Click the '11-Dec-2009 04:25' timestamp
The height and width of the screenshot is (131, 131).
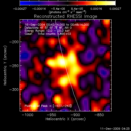[x=115, y=129]
